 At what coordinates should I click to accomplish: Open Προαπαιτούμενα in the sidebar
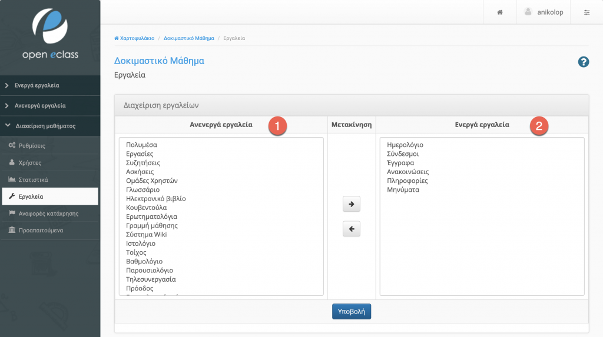coord(41,230)
